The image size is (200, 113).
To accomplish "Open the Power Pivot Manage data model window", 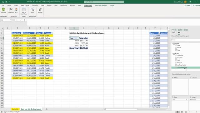I will coord(3,10).
